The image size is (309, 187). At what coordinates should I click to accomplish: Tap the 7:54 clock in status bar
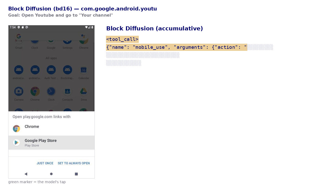13,27
